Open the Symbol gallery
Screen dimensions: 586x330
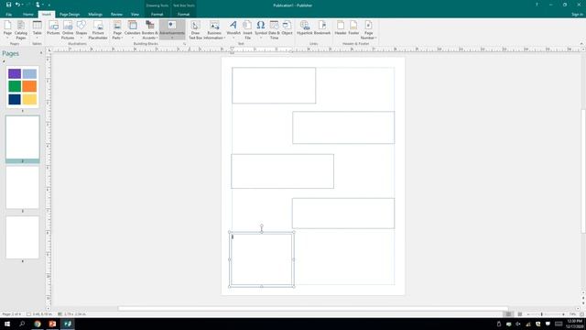[x=261, y=30]
